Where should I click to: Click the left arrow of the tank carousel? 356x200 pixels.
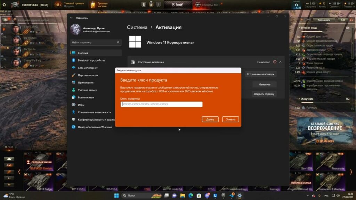coord(19,172)
